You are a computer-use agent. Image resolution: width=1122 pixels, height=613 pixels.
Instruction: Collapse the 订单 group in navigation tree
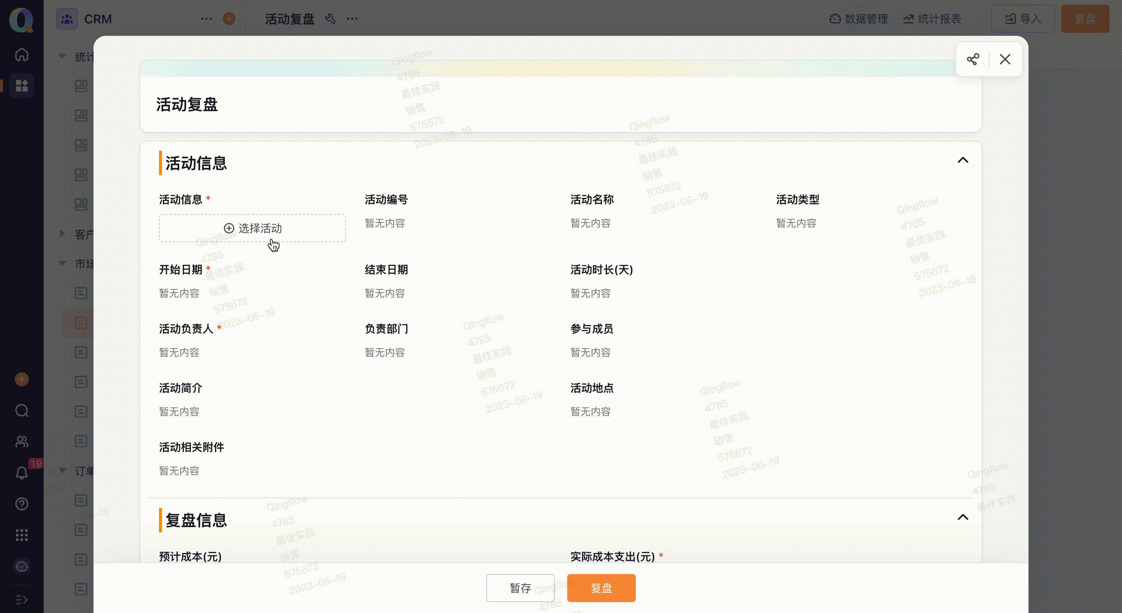coord(62,470)
